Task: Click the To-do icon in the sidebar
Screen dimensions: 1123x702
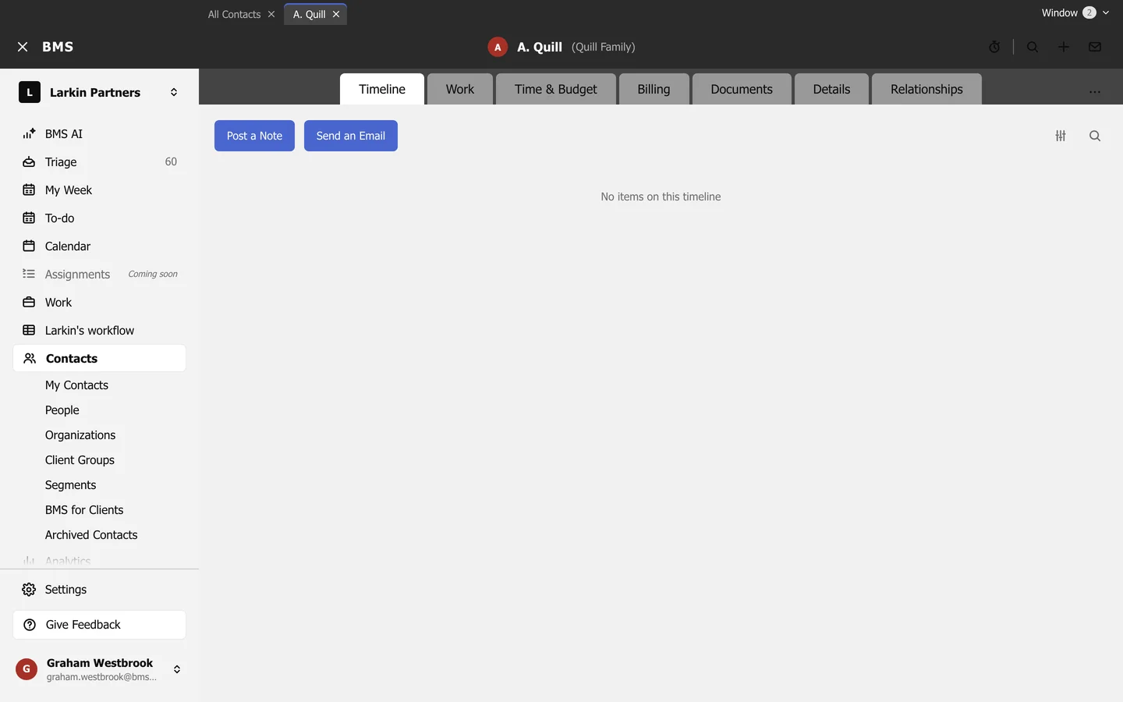Action: pyautogui.click(x=29, y=218)
